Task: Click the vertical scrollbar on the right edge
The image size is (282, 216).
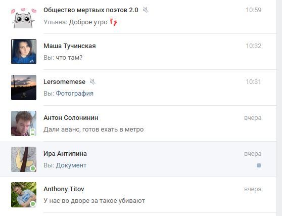Action: click(x=279, y=108)
